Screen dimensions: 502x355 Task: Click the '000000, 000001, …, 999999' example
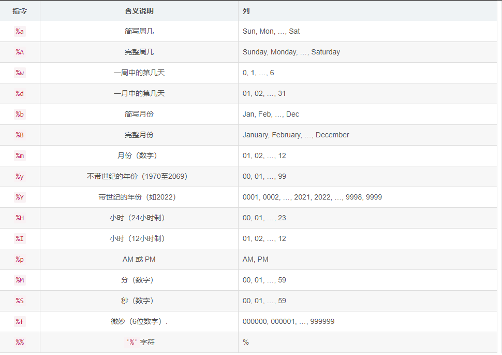[288, 321]
